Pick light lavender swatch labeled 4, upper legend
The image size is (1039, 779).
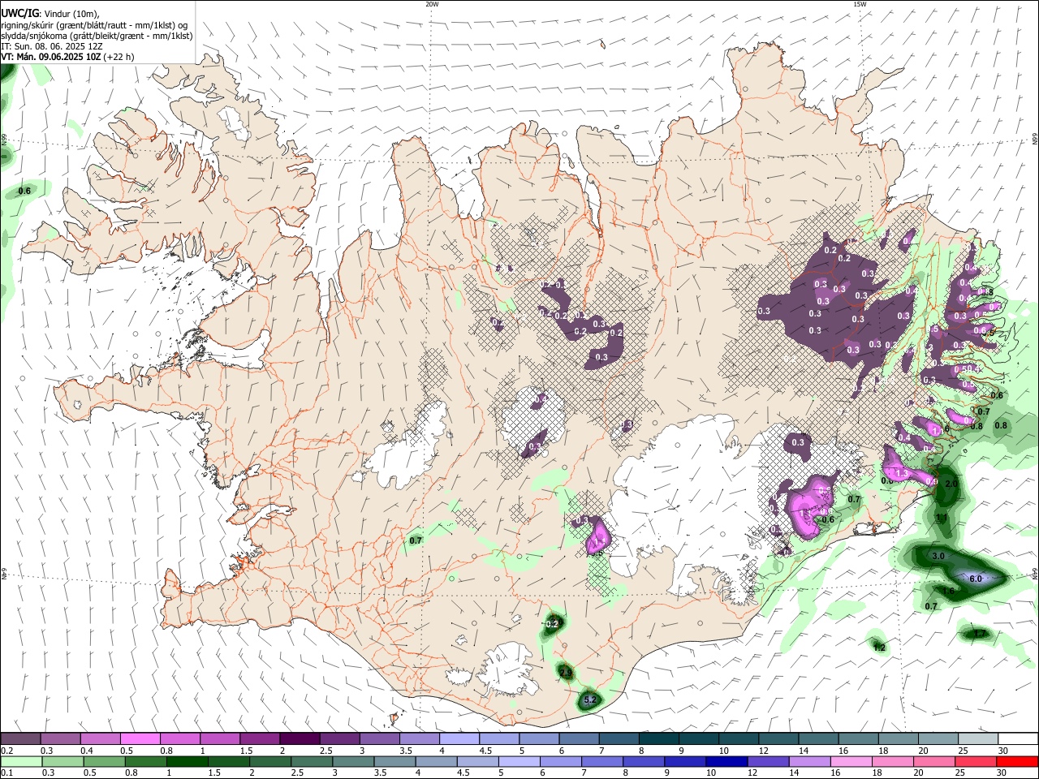pyautogui.click(x=459, y=739)
